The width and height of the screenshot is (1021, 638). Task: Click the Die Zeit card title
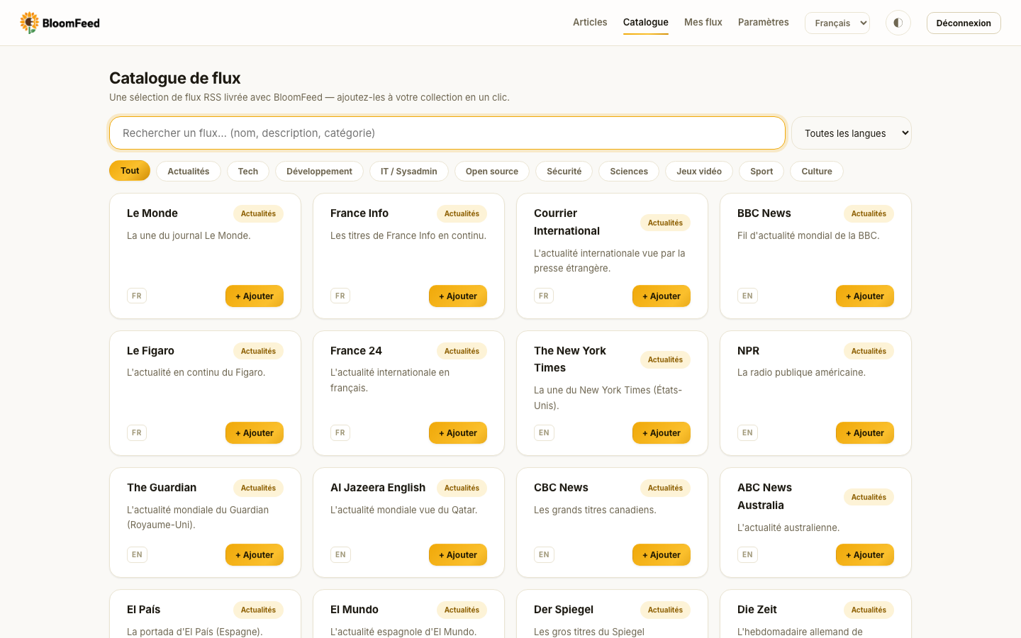(x=757, y=610)
